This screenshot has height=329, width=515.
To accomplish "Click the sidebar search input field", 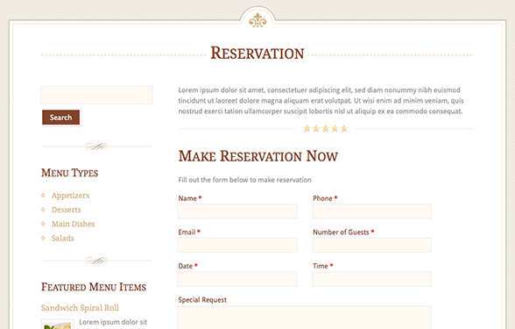I will (96, 95).
